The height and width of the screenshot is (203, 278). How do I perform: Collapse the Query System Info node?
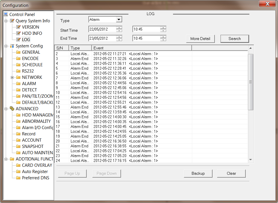pos(6,21)
